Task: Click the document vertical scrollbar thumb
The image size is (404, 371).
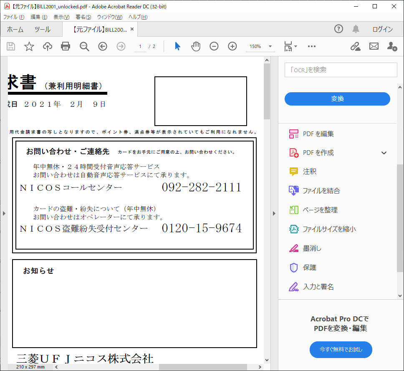Action: 267,91
